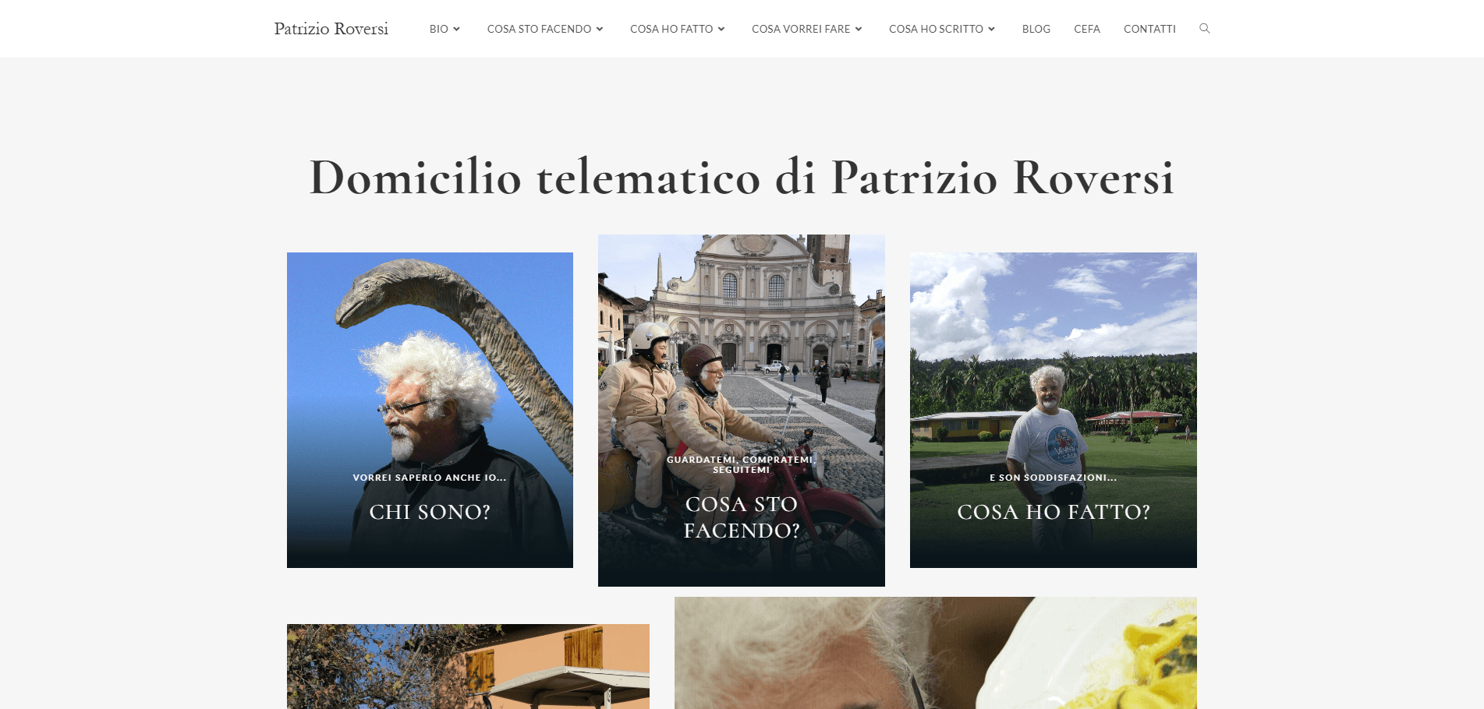The image size is (1484, 709).
Task: Expand the COSA VORREI FARE chevron
Action: (x=859, y=29)
